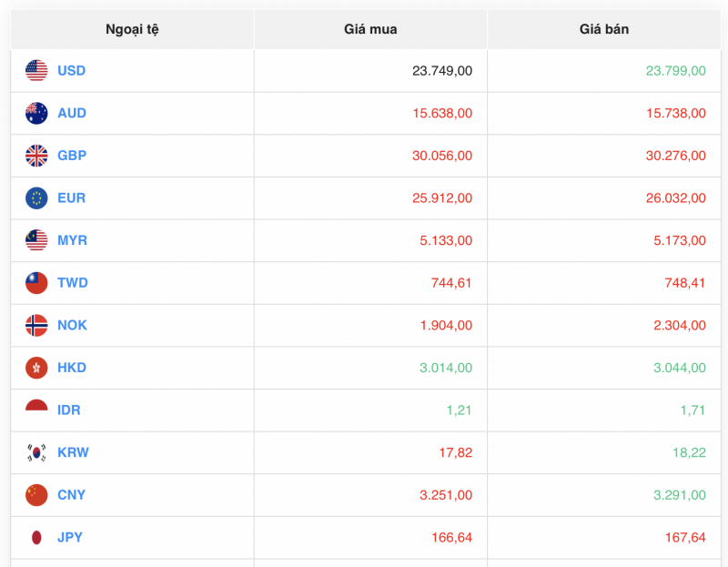Click the MYR Malaysian flag icon

click(x=35, y=240)
